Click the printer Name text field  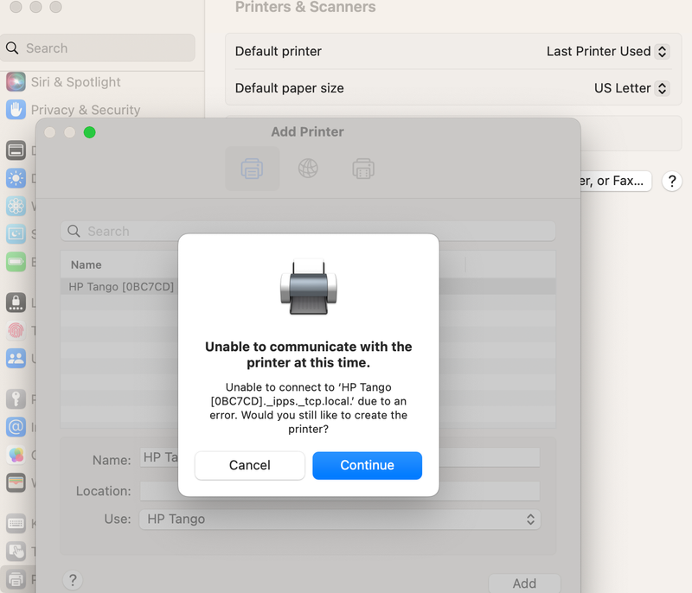[340, 457]
